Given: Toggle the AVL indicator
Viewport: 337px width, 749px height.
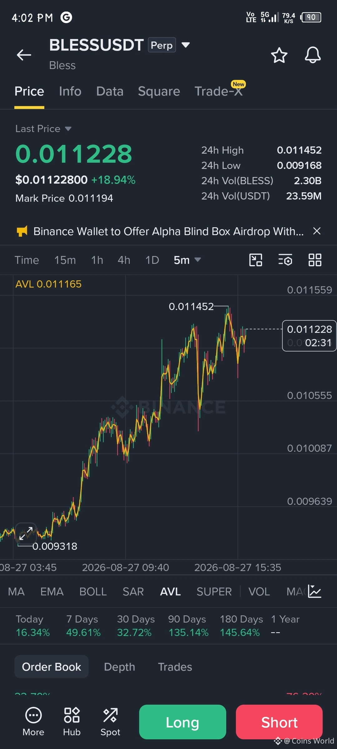Looking at the screenshot, I should click(170, 592).
